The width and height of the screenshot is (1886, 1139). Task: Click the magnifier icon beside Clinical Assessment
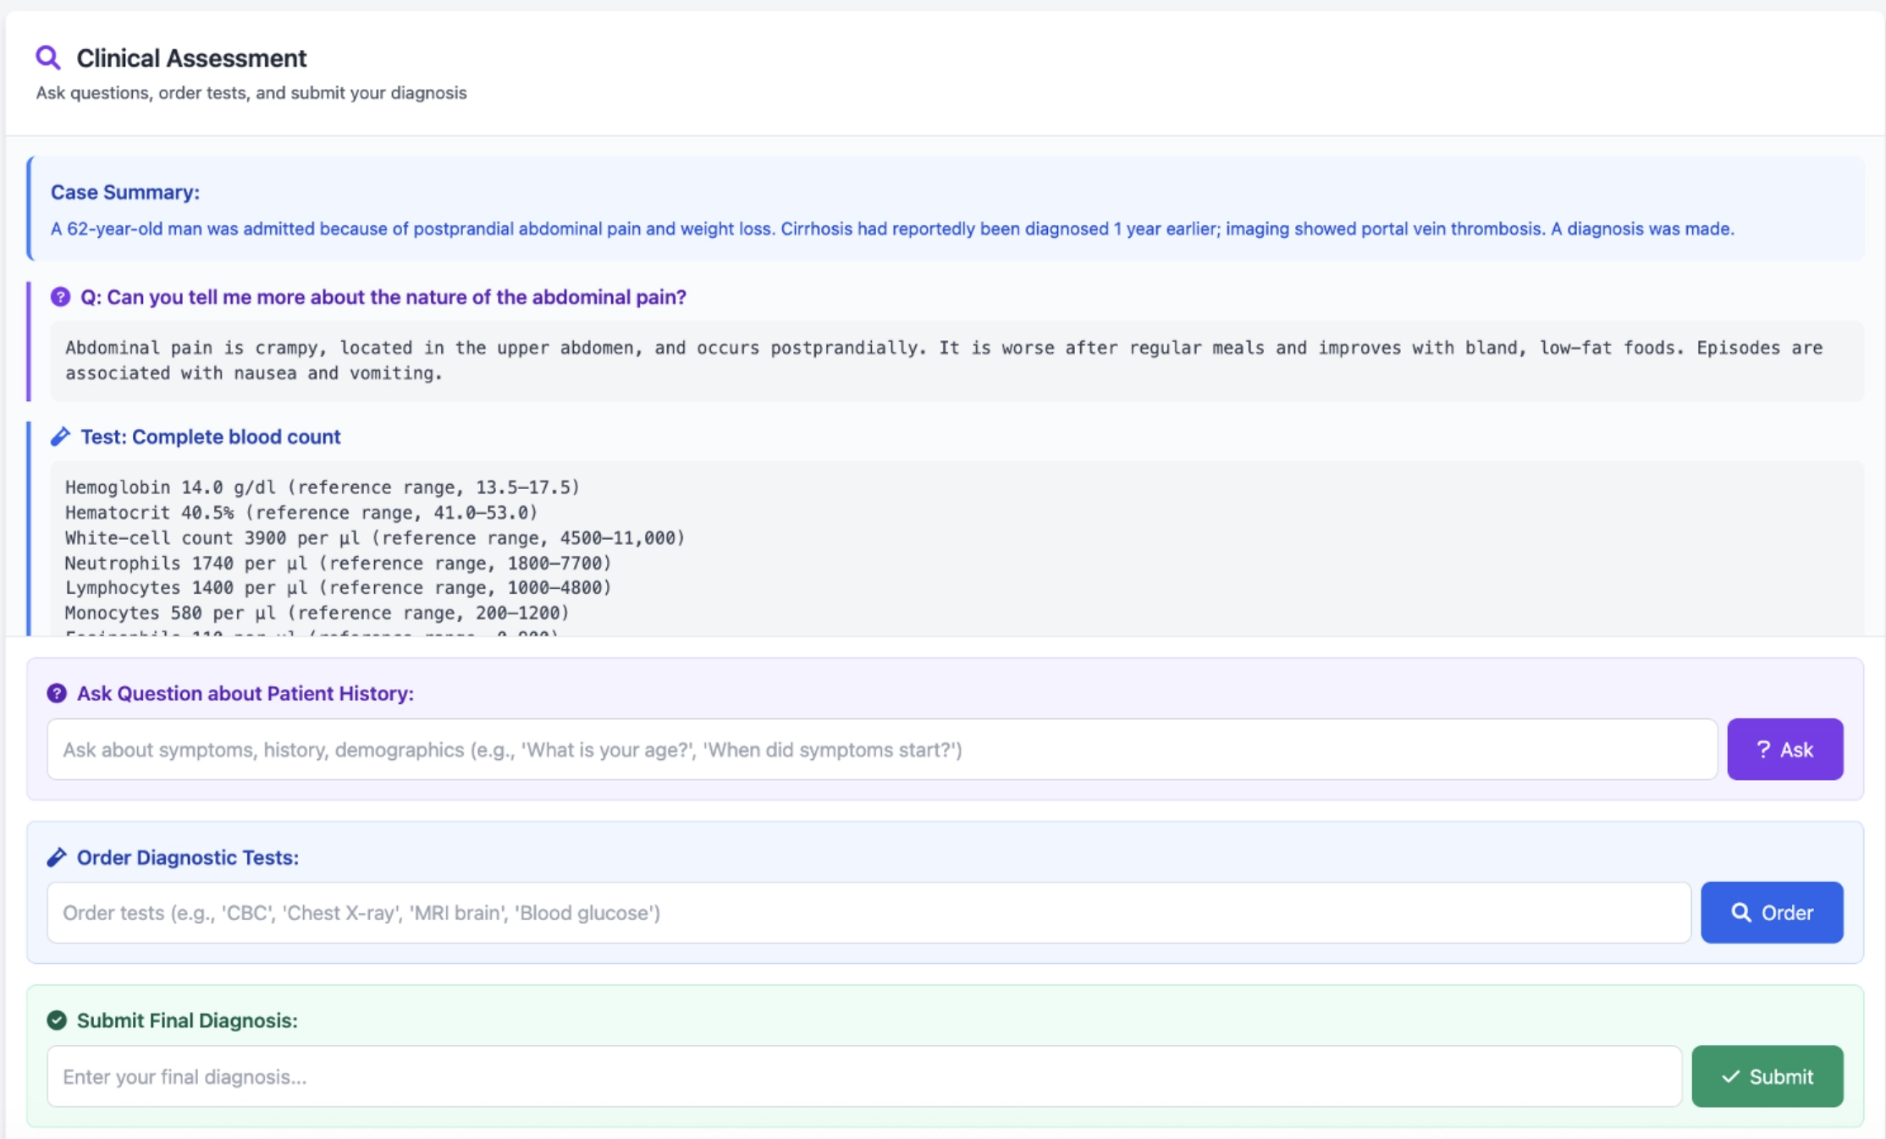tap(48, 58)
